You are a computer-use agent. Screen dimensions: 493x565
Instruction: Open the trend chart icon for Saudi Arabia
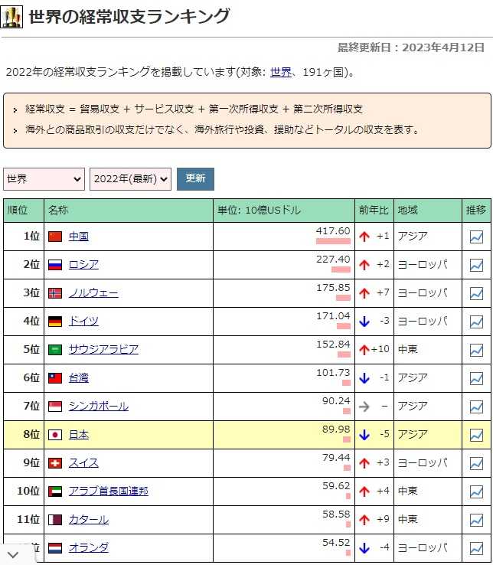coord(476,350)
